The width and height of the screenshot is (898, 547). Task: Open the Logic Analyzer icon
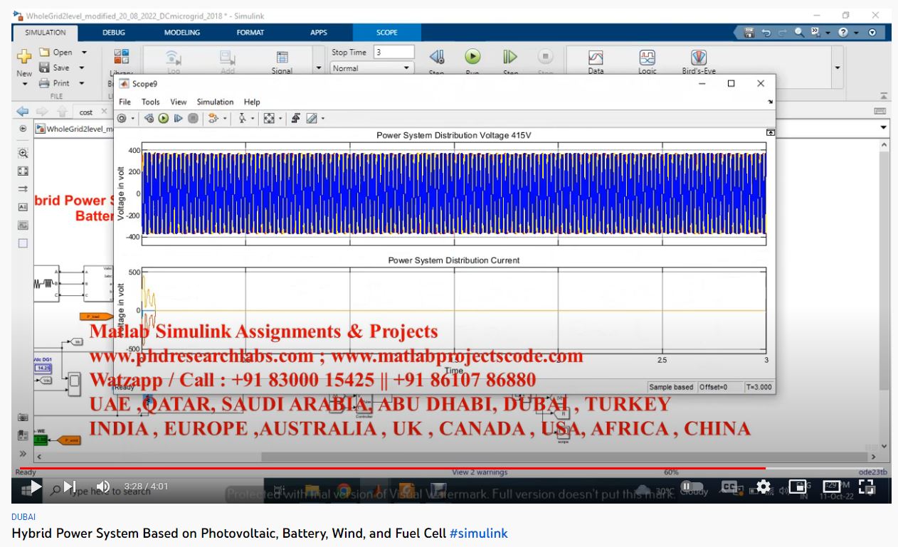pos(647,57)
